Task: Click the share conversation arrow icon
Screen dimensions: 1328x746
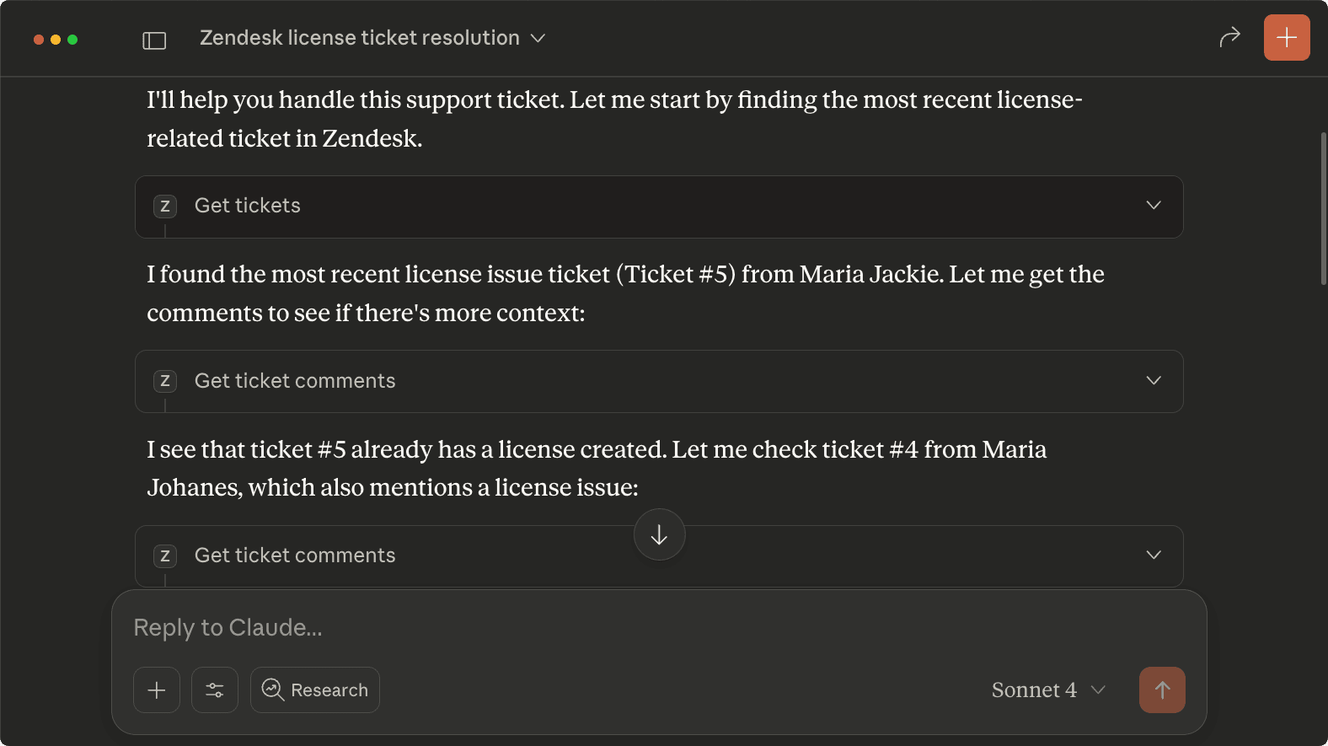Action: [x=1230, y=37]
